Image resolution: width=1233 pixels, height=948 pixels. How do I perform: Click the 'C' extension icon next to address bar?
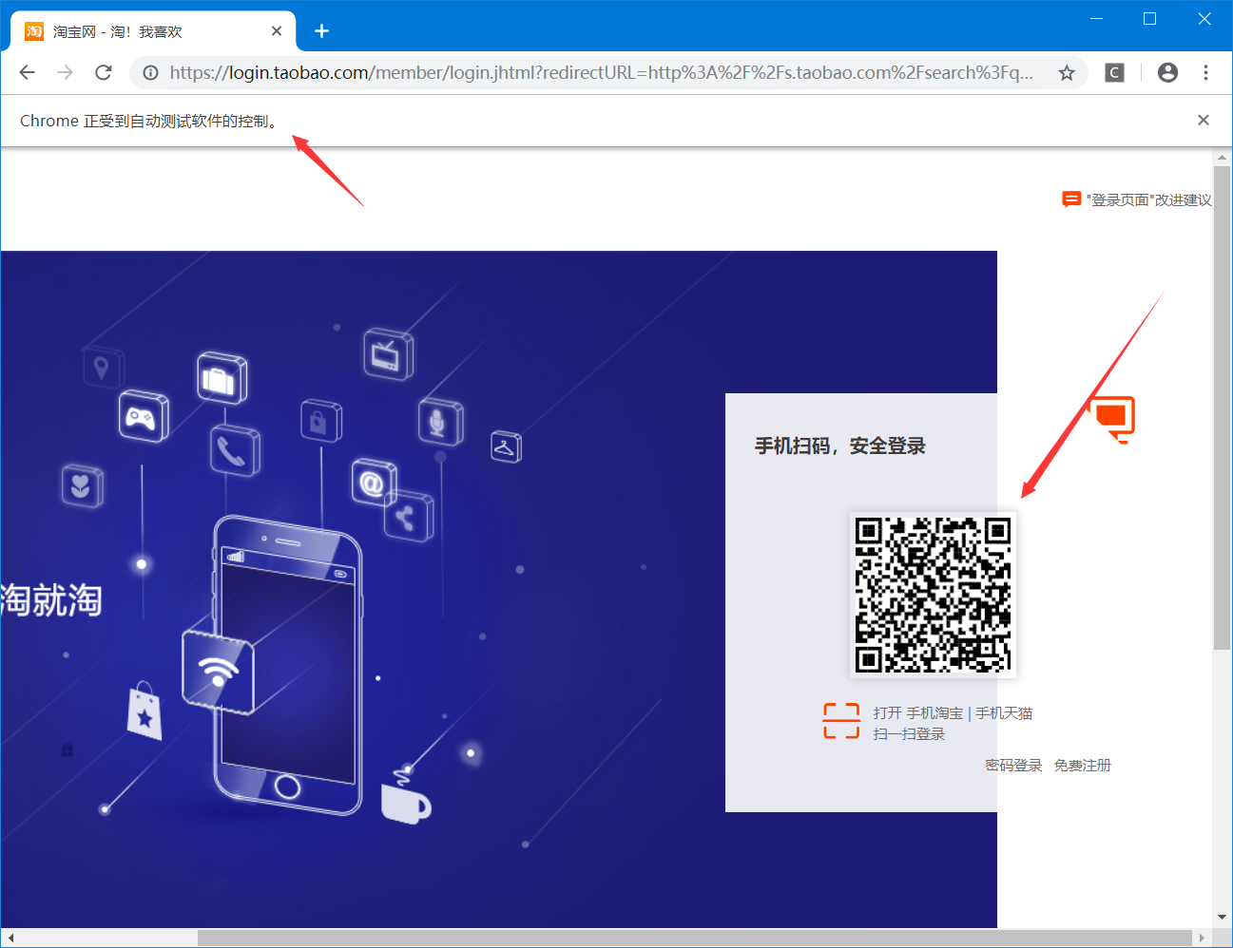pos(1113,72)
